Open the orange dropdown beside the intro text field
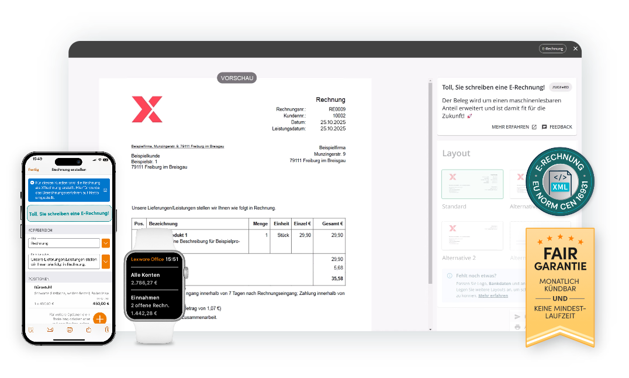 pyautogui.click(x=106, y=262)
